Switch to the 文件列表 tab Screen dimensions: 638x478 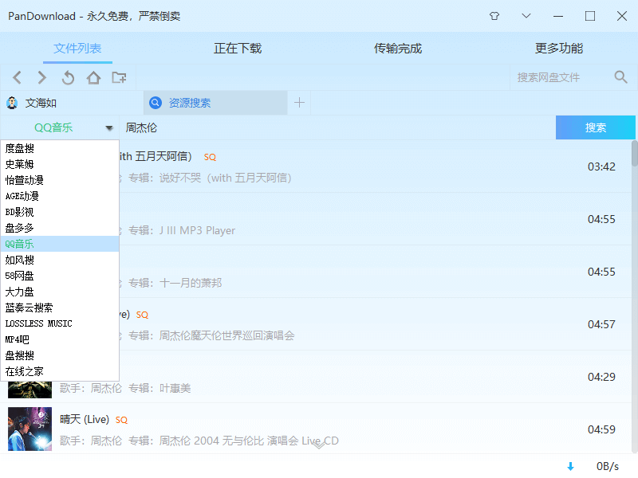click(77, 49)
